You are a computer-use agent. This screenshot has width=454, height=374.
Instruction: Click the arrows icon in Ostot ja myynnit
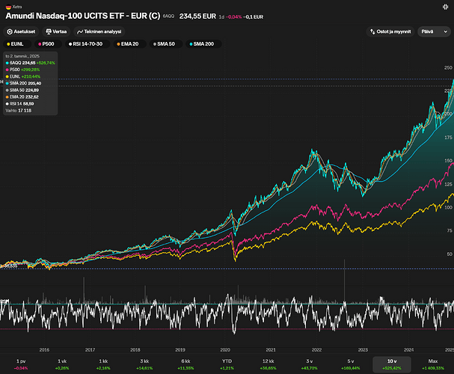tap(372, 31)
